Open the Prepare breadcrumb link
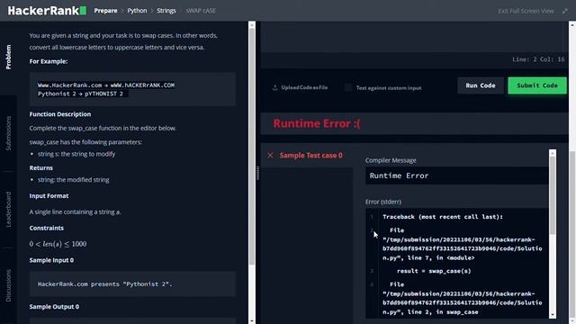Screen dimensions: 576x324 point(105,11)
